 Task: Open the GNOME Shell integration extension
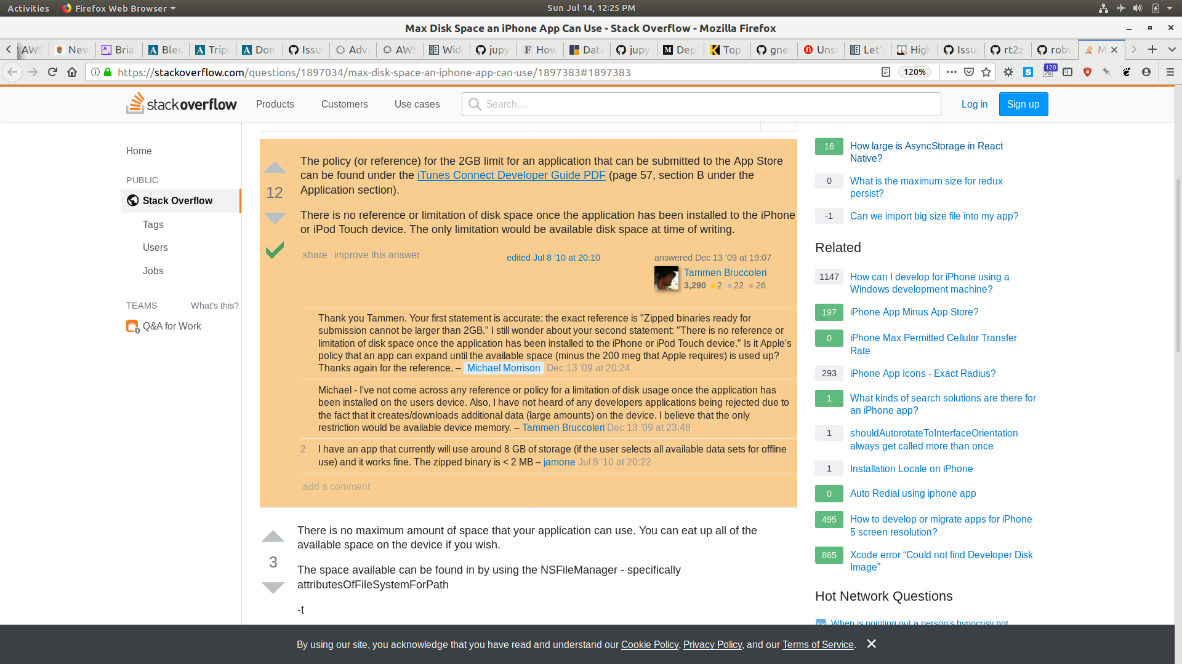point(1127,72)
